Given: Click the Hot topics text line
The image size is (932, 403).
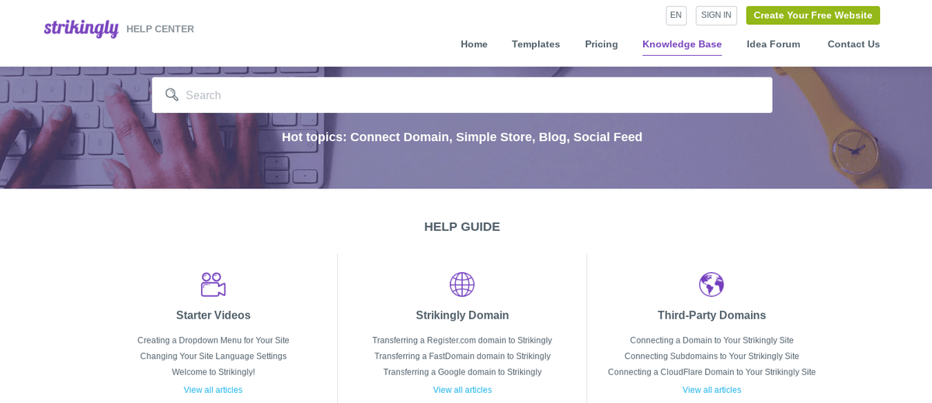Looking at the screenshot, I should click(x=462, y=137).
